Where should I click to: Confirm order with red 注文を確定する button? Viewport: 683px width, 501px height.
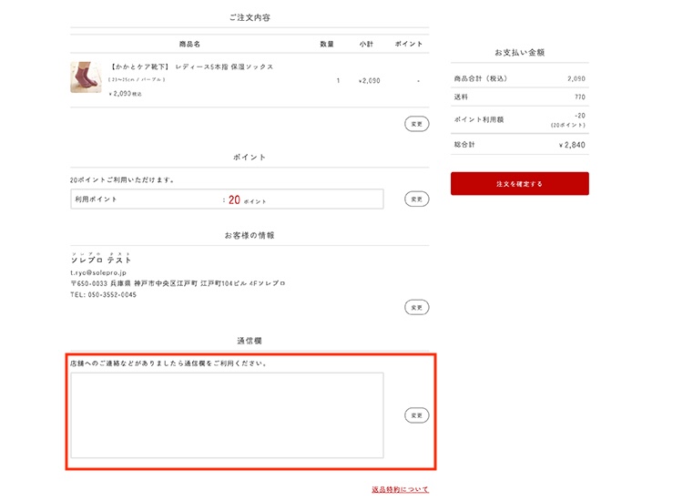[x=519, y=184]
